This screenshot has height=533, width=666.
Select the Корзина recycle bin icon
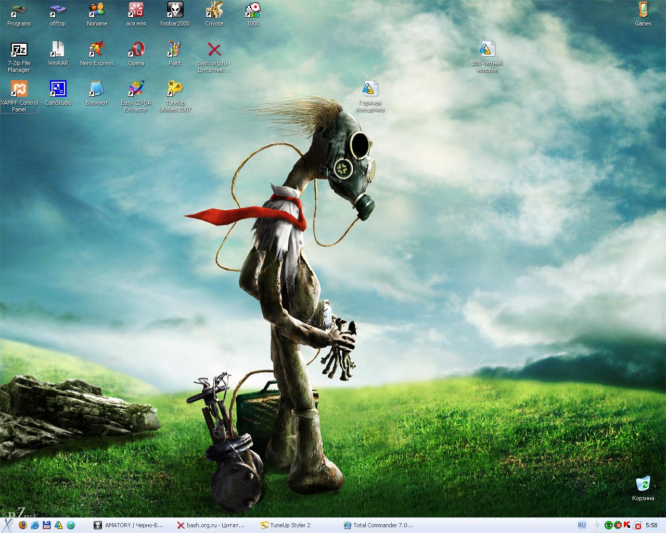pyautogui.click(x=643, y=489)
